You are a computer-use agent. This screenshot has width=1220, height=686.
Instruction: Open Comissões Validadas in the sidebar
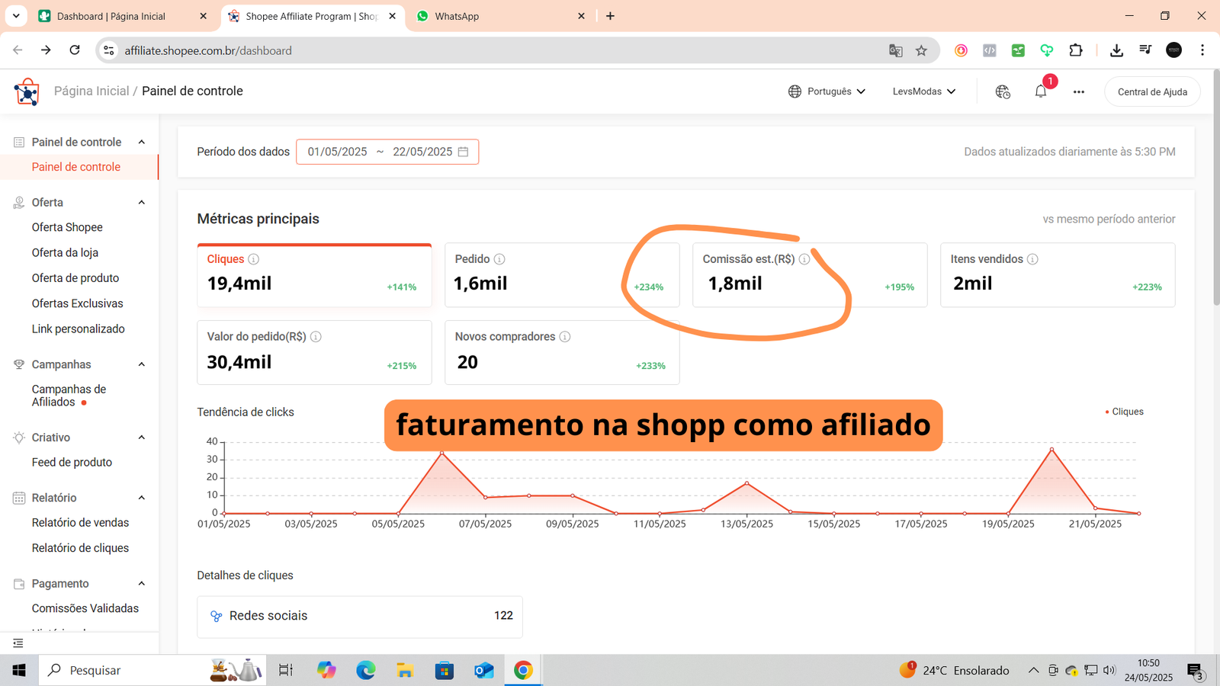pyautogui.click(x=85, y=608)
